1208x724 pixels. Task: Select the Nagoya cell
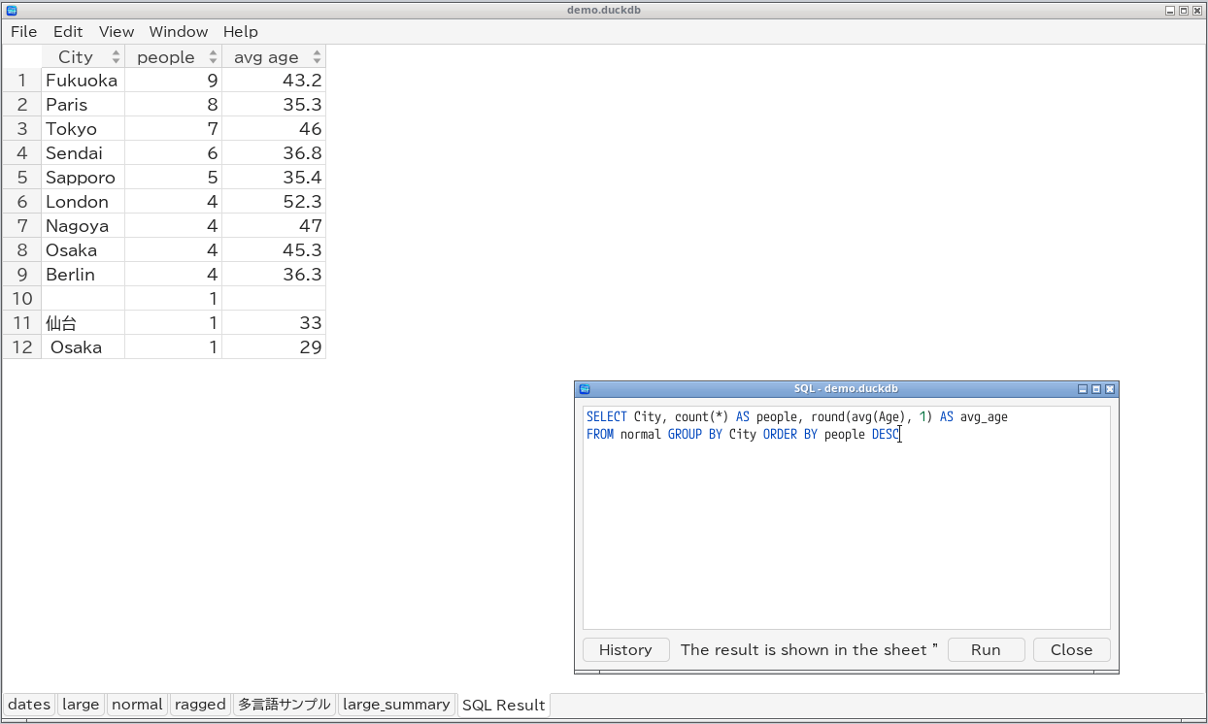[x=83, y=226]
